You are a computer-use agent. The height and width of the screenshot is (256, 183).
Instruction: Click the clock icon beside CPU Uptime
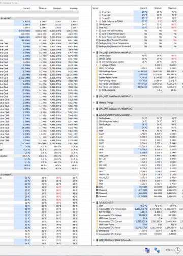click(x=97, y=231)
